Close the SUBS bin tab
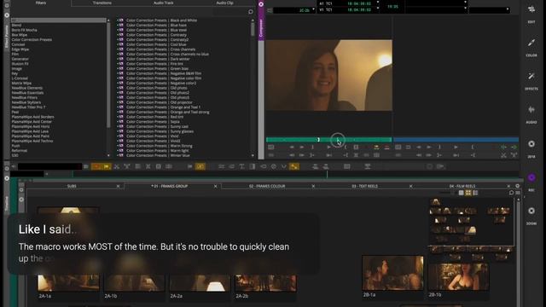546x307 pixels. click(x=118, y=186)
